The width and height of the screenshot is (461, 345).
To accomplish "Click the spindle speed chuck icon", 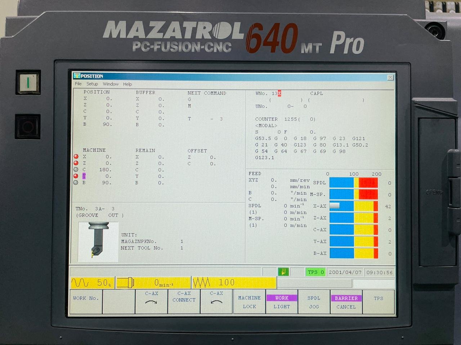I will tap(125, 283).
